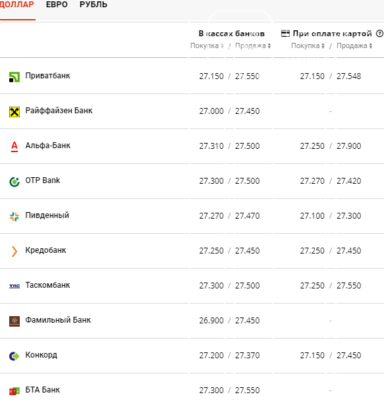Click the Приватбанк name link
Viewport: 384px width, 407px height.
point(47,76)
